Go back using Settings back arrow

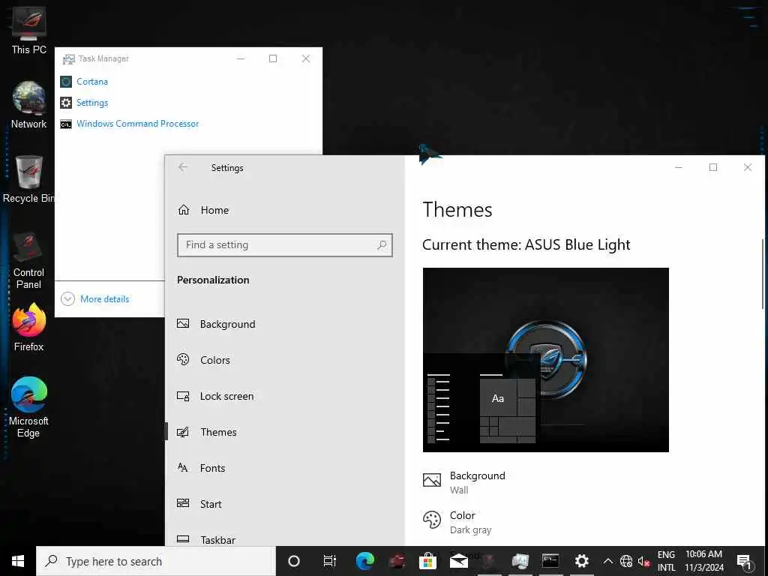tap(183, 167)
